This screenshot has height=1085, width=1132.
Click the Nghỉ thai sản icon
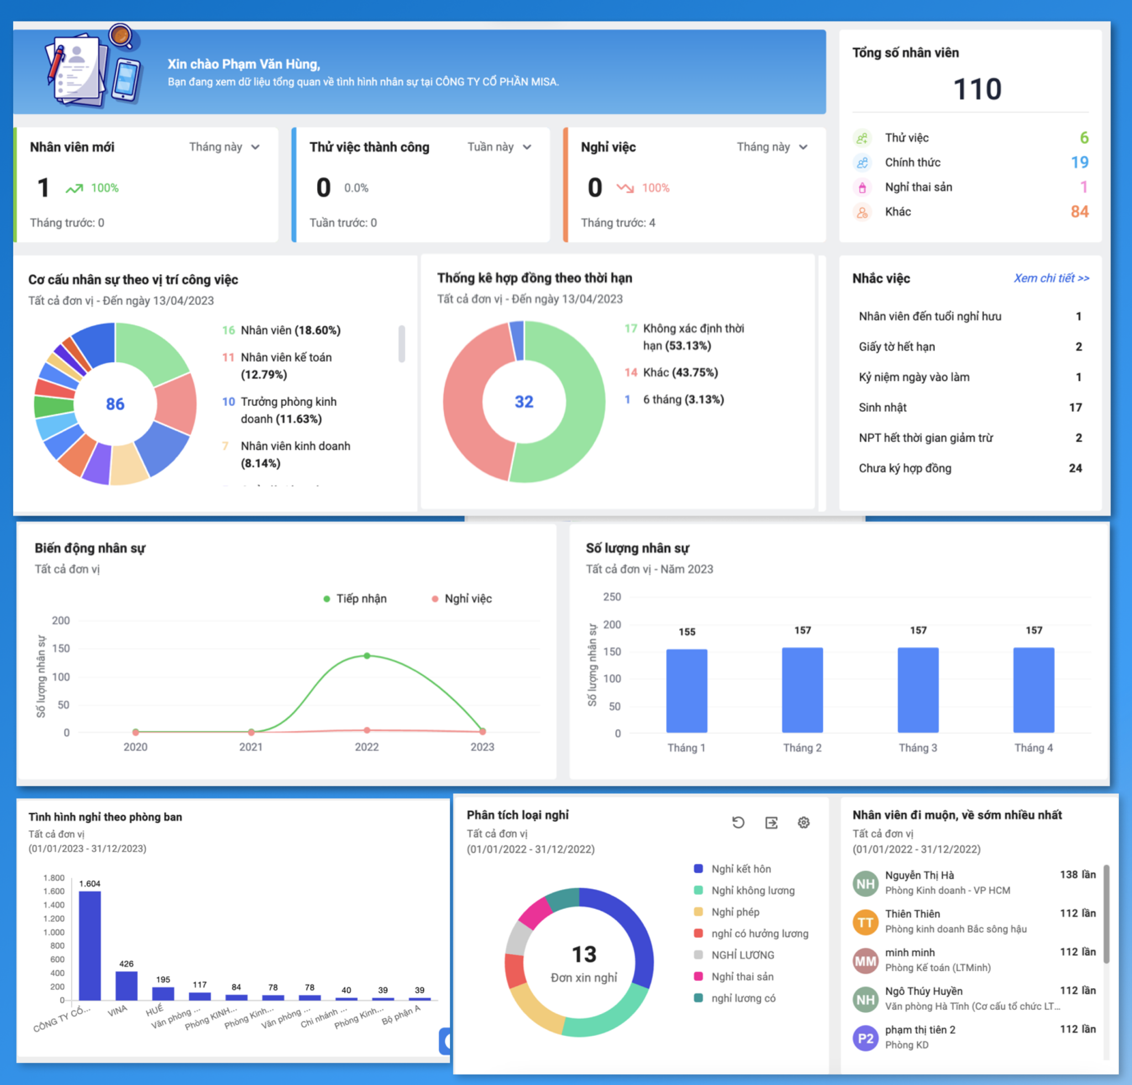(x=862, y=187)
